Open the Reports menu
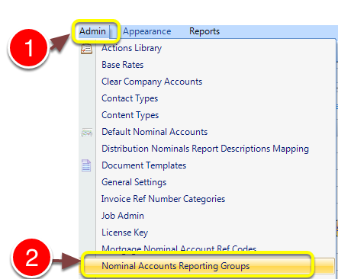Screen dimensions: 338x279 (204, 31)
